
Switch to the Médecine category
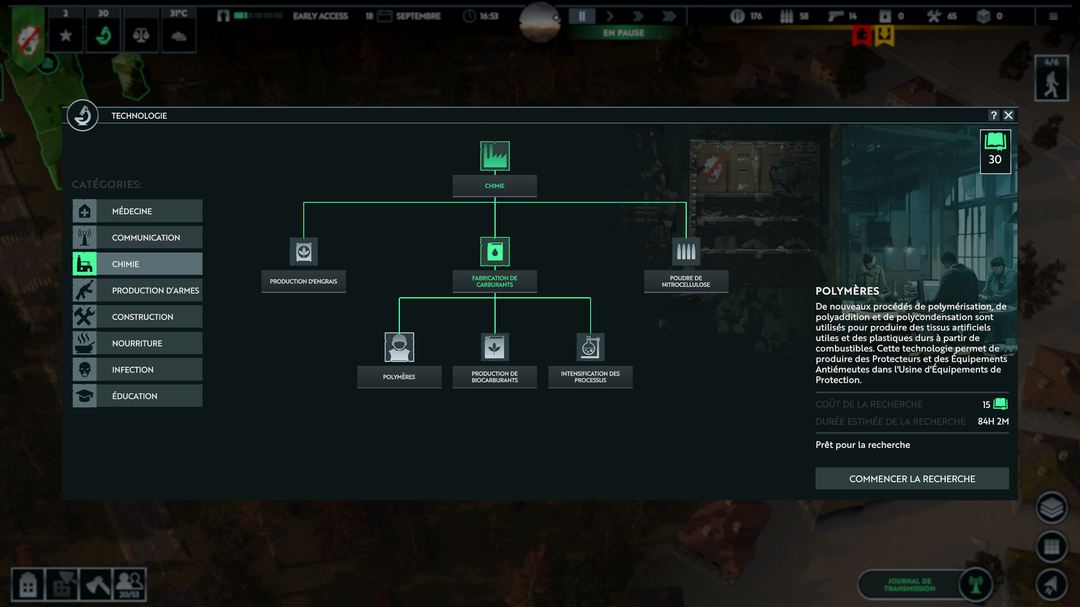tap(137, 211)
